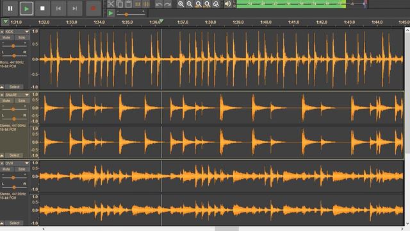Click the down arrow of the vertical scrollbar

click(x=407, y=223)
